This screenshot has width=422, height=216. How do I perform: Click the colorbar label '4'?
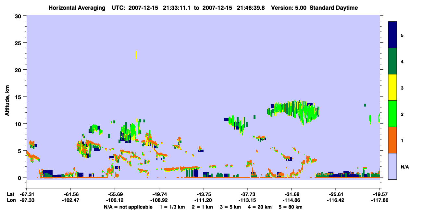tap(402, 62)
